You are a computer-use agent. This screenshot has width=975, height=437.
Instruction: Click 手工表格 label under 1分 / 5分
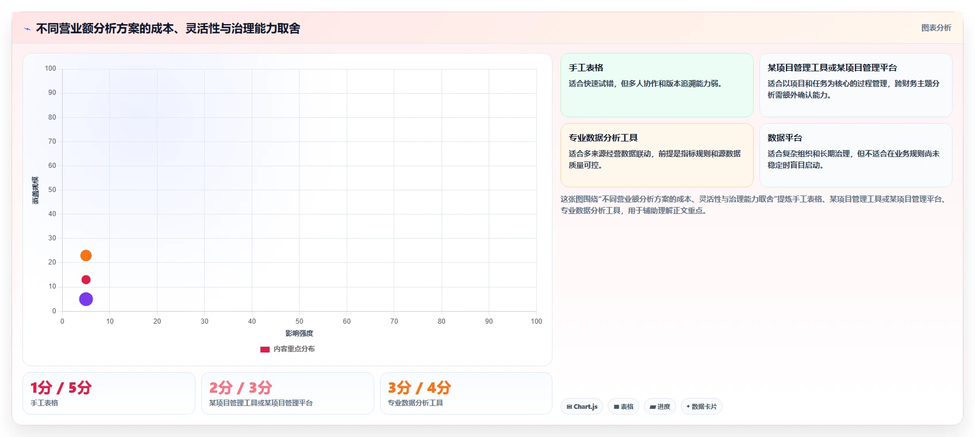tap(44, 403)
